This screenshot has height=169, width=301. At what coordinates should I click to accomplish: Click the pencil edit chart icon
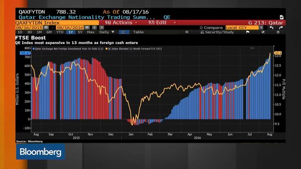[x=263, y=32]
